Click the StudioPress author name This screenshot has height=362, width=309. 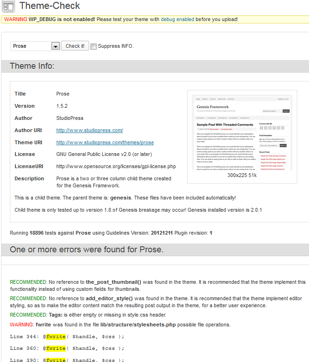click(x=70, y=118)
